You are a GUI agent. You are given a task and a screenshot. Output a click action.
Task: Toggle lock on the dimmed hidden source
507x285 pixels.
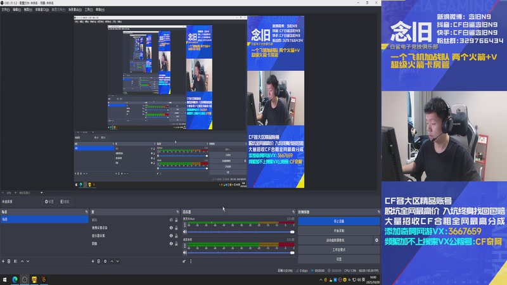pyautogui.click(x=176, y=220)
